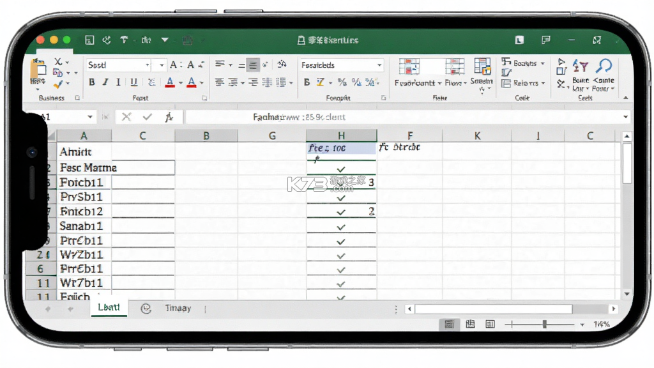Toggle checkmark in PrrCb11 row
The image size is (654, 368).
point(341,241)
